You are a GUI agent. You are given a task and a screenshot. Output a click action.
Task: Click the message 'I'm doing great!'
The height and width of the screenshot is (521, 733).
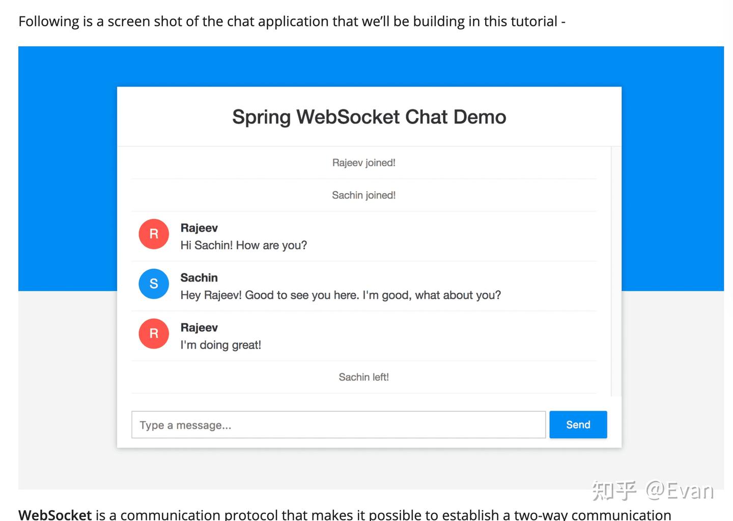tap(220, 345)
